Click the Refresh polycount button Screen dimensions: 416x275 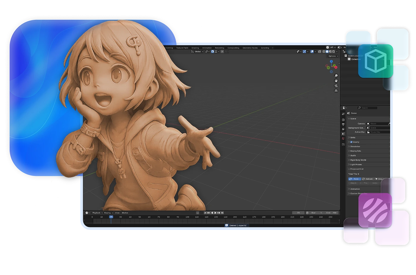[x=368, y=179]
